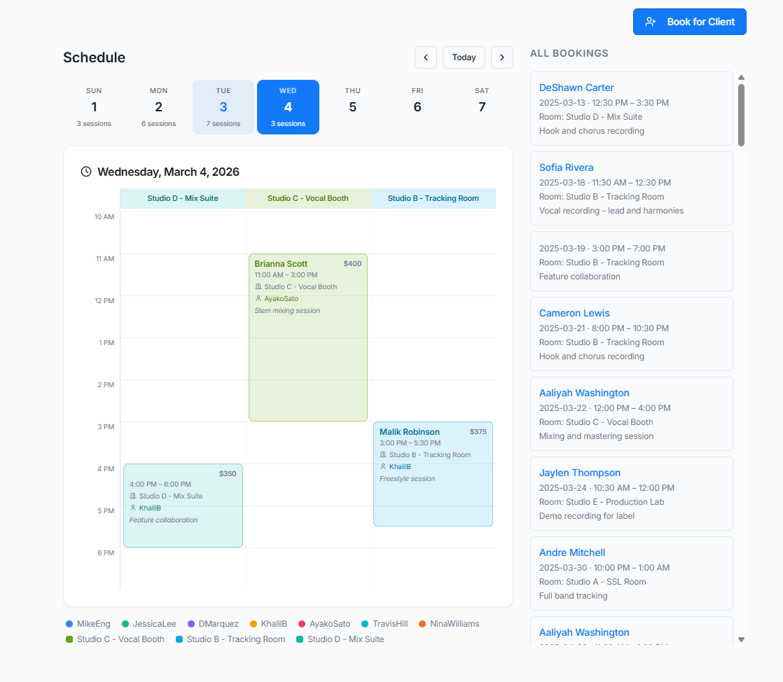Open the DeShawn Carter booking link
783x682 pixels.
[576, 88]
